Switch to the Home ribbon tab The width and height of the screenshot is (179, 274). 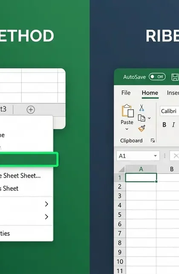coord(150,93)
